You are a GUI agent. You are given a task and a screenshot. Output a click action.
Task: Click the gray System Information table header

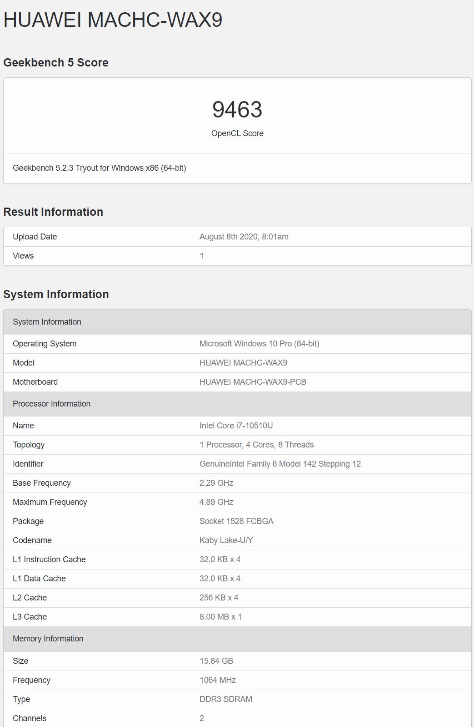pos(237,322)
